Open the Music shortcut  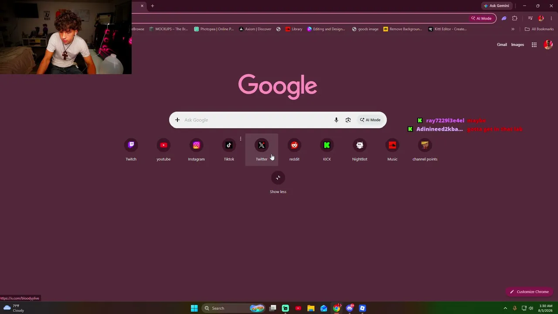pyautogui.click(x=392, y=150)
